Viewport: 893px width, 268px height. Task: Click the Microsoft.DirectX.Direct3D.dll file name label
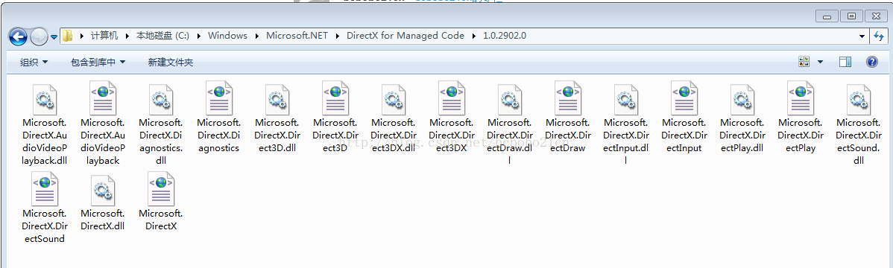277,135
